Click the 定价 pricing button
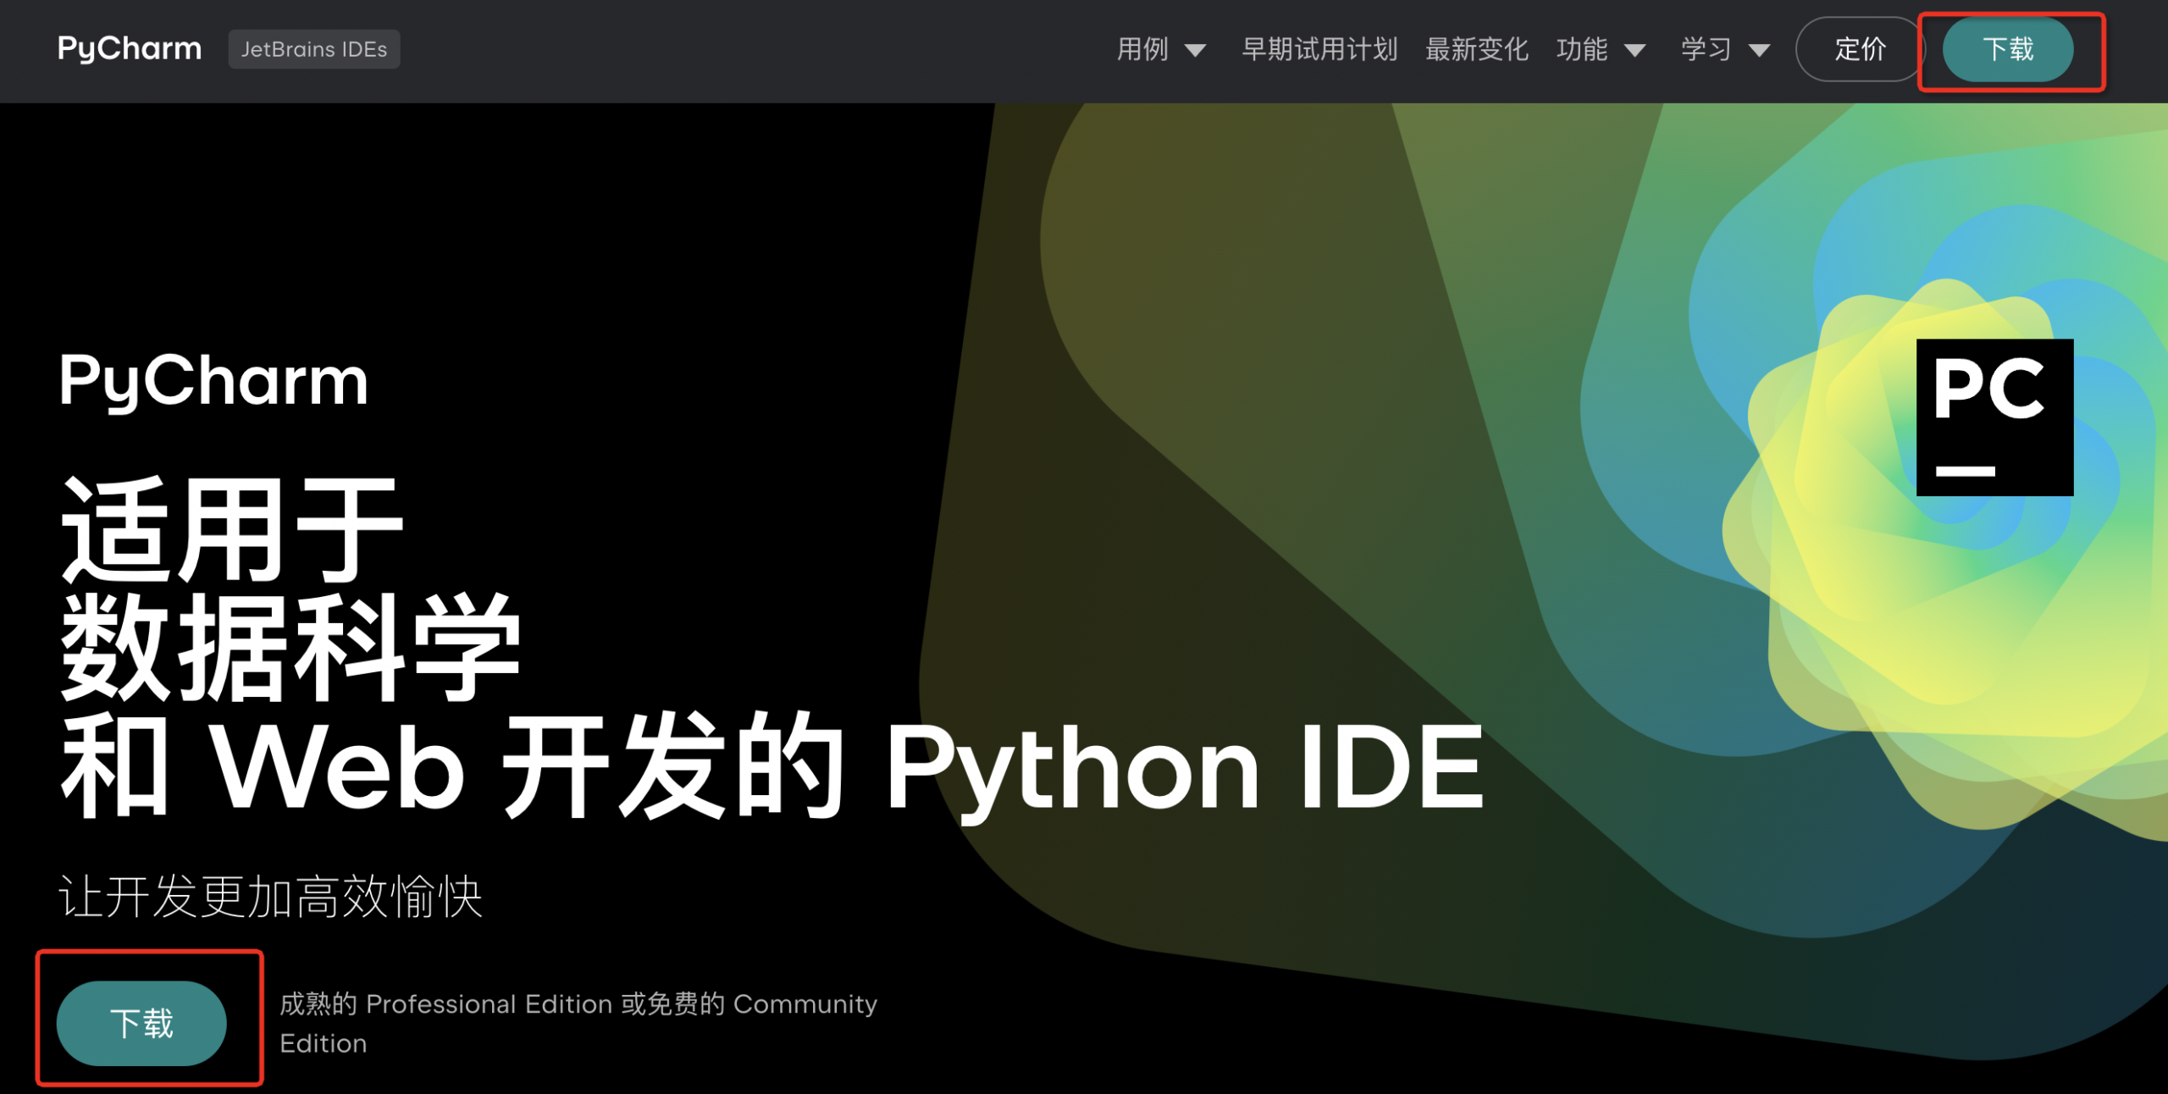Viewport: 2168px width, 1094px height. (1860, 49)
